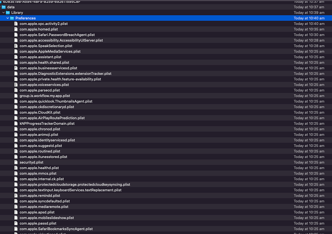Click file icon of com.apple.homed.plist

pyautogui.click(x=16, y=29)
